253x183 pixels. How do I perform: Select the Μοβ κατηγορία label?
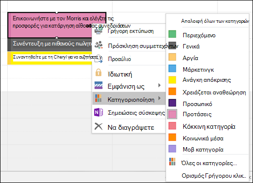tap(203, 150)
